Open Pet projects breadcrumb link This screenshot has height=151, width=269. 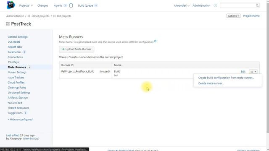[x=64, y=16]
